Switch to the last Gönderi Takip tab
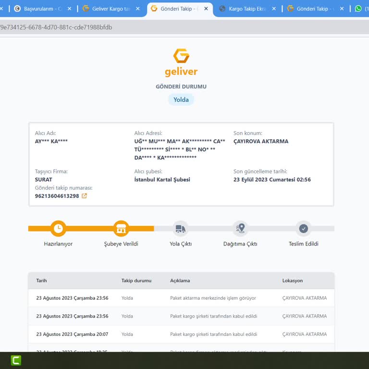Screen dimensions: 369x369 pyautogui.click(x=314, y=9)
